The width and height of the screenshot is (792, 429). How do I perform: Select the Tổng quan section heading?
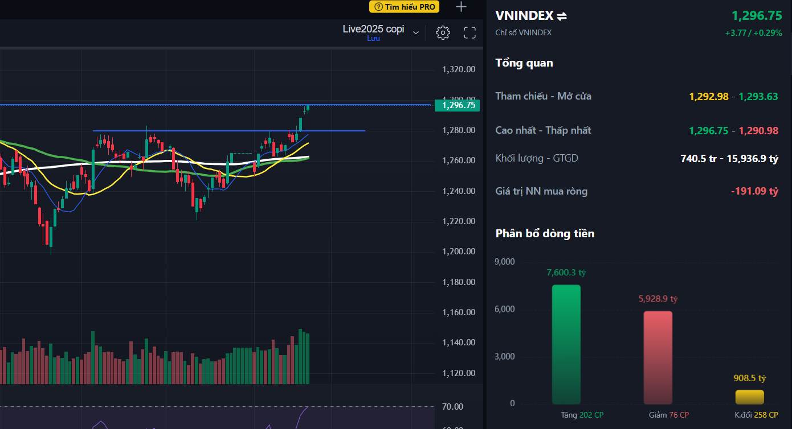(x=524, y=63)
